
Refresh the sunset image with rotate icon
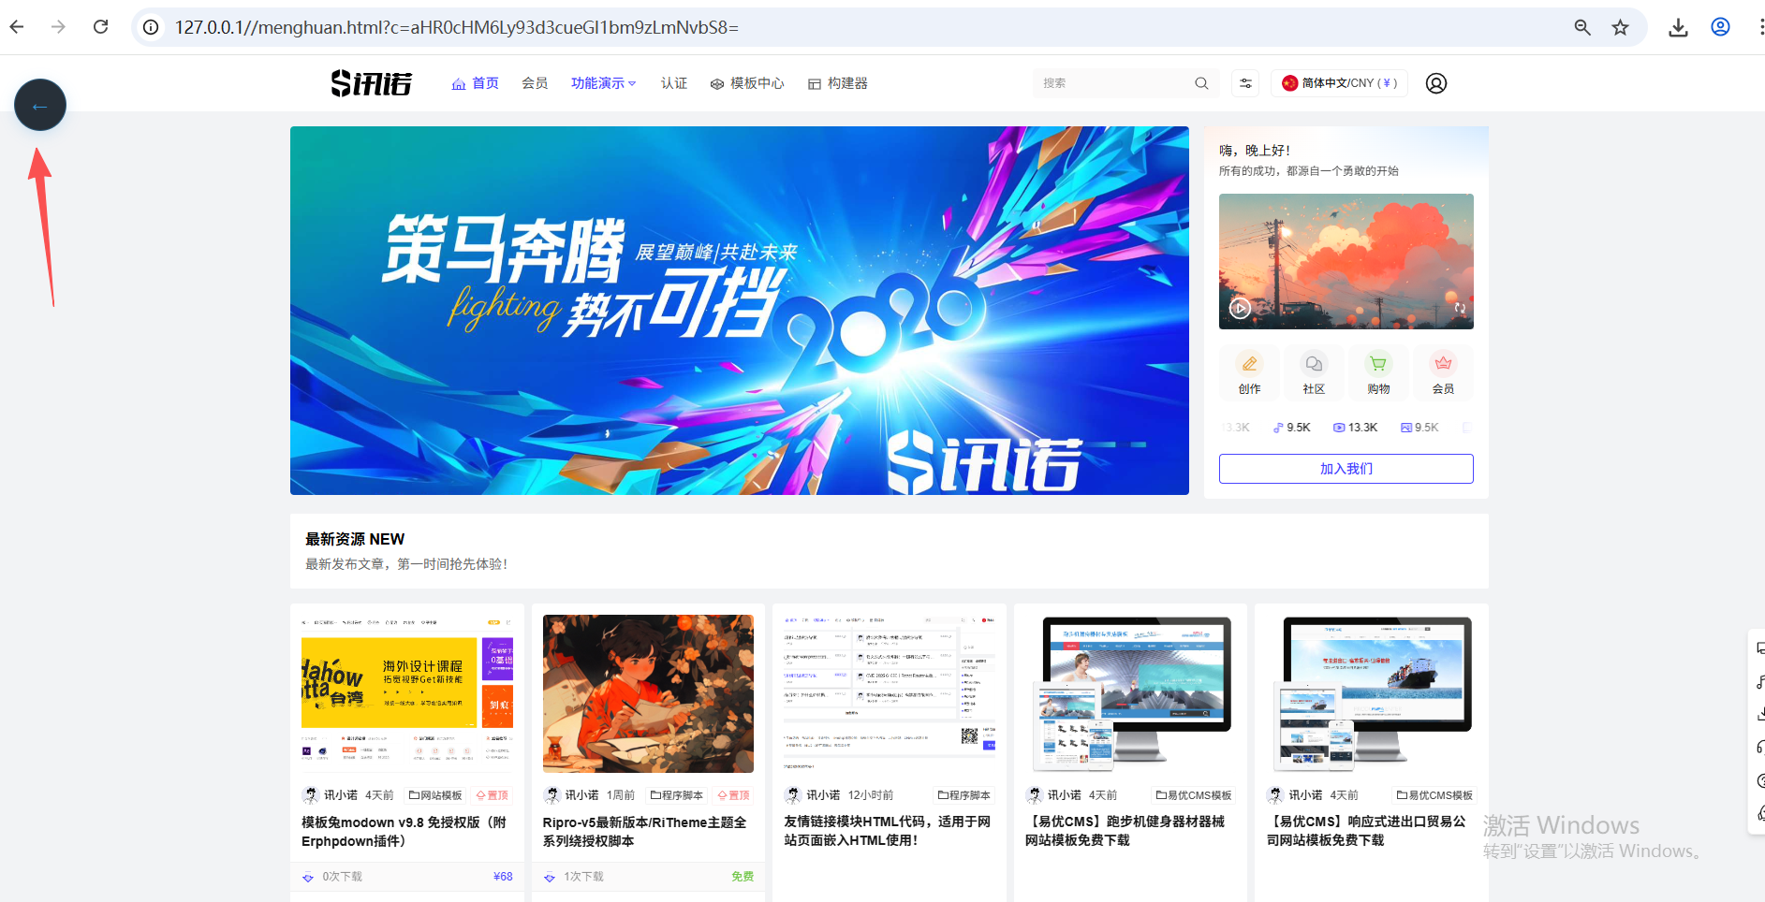[x=1459, y=308]
